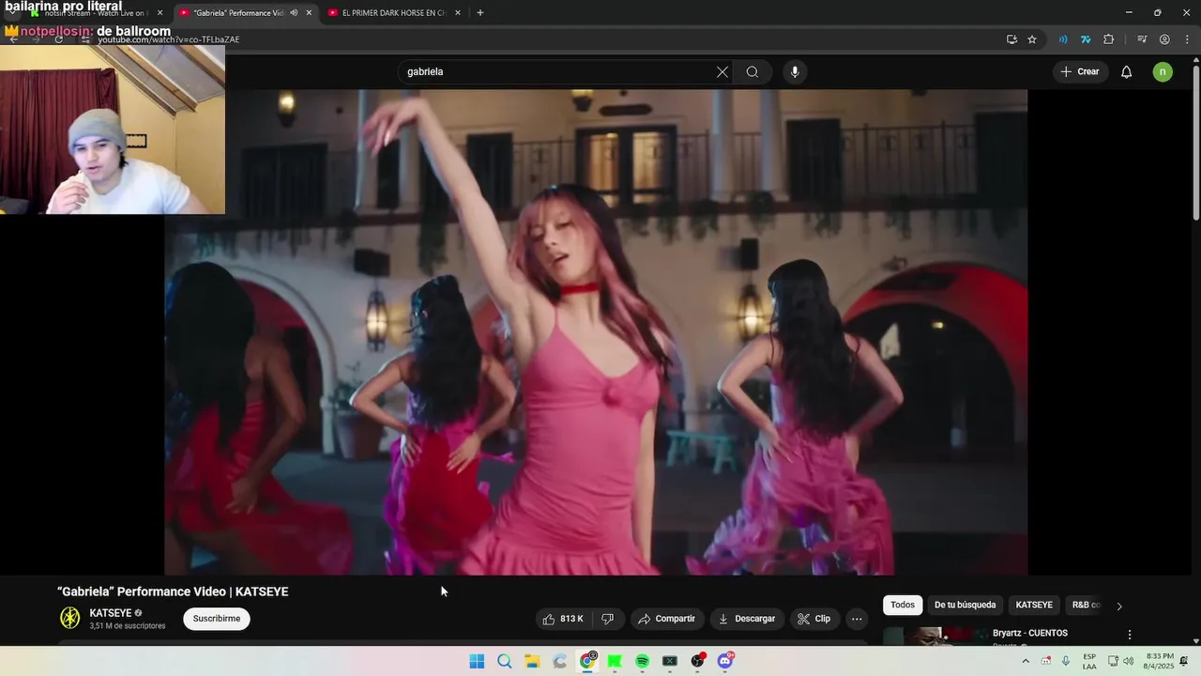Open a new browser tab

pyautogui.click(x=480, y=13)
